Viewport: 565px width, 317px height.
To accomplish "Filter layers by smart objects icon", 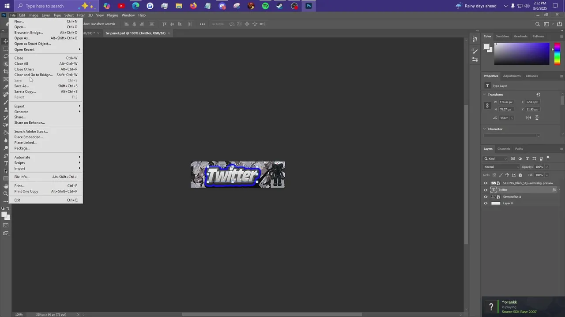I will 542,158.
